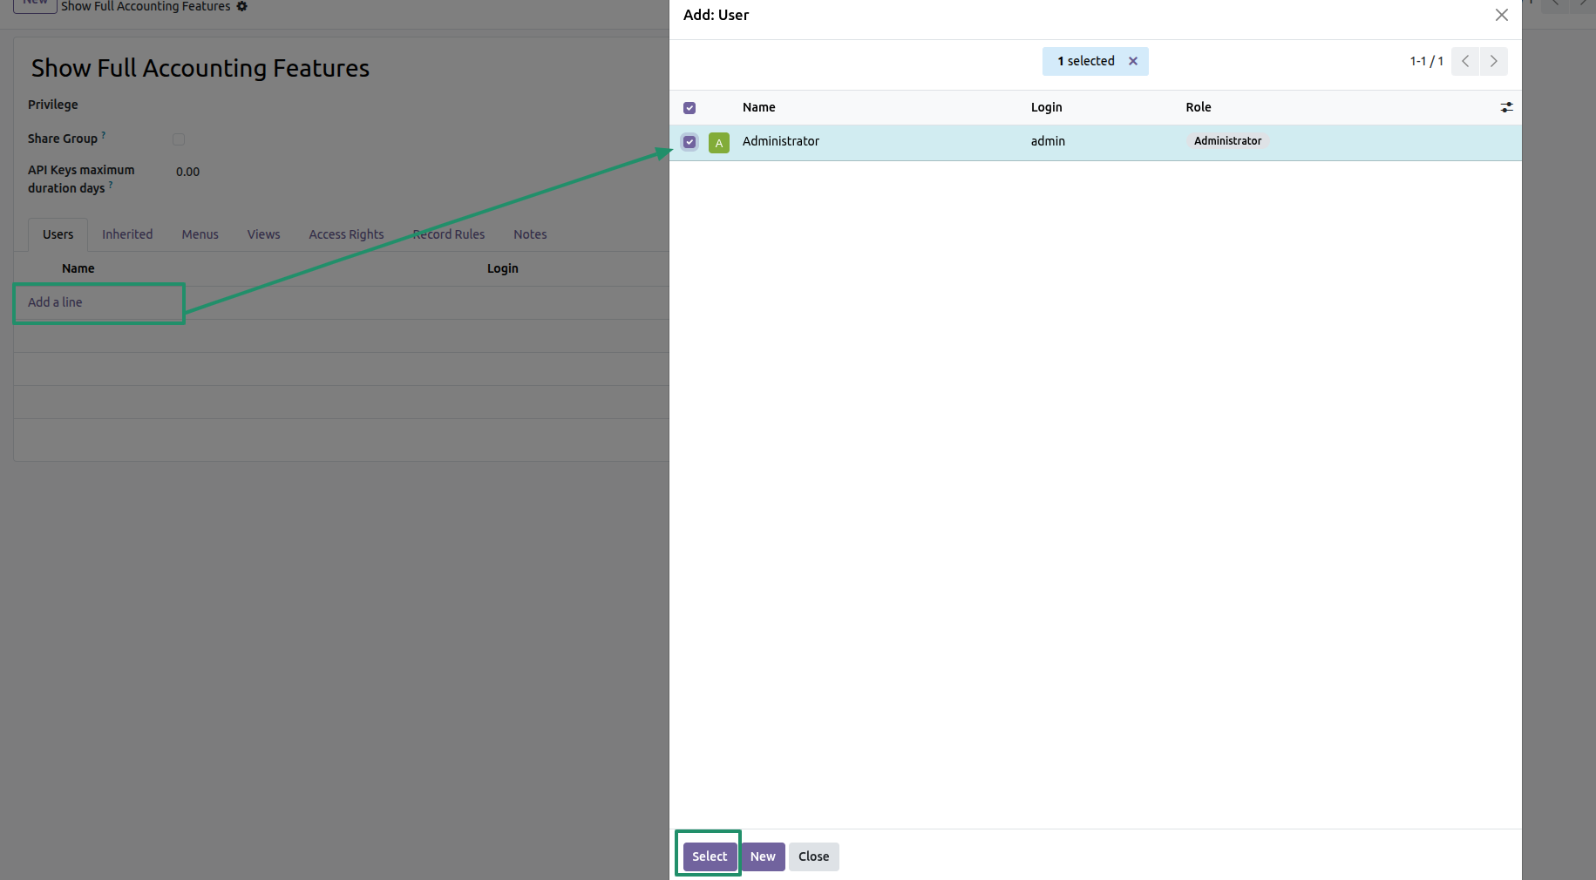The image size is (1596, 880).
Task: Click the 'Add a line' link
Action: coord(55,302)
